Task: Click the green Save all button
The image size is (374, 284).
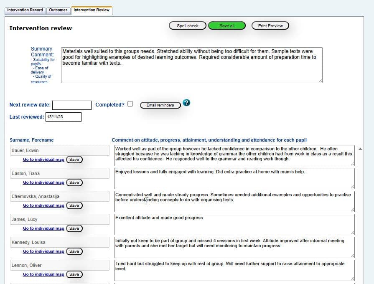Action: pyautogui.click(x=227, y=25)
